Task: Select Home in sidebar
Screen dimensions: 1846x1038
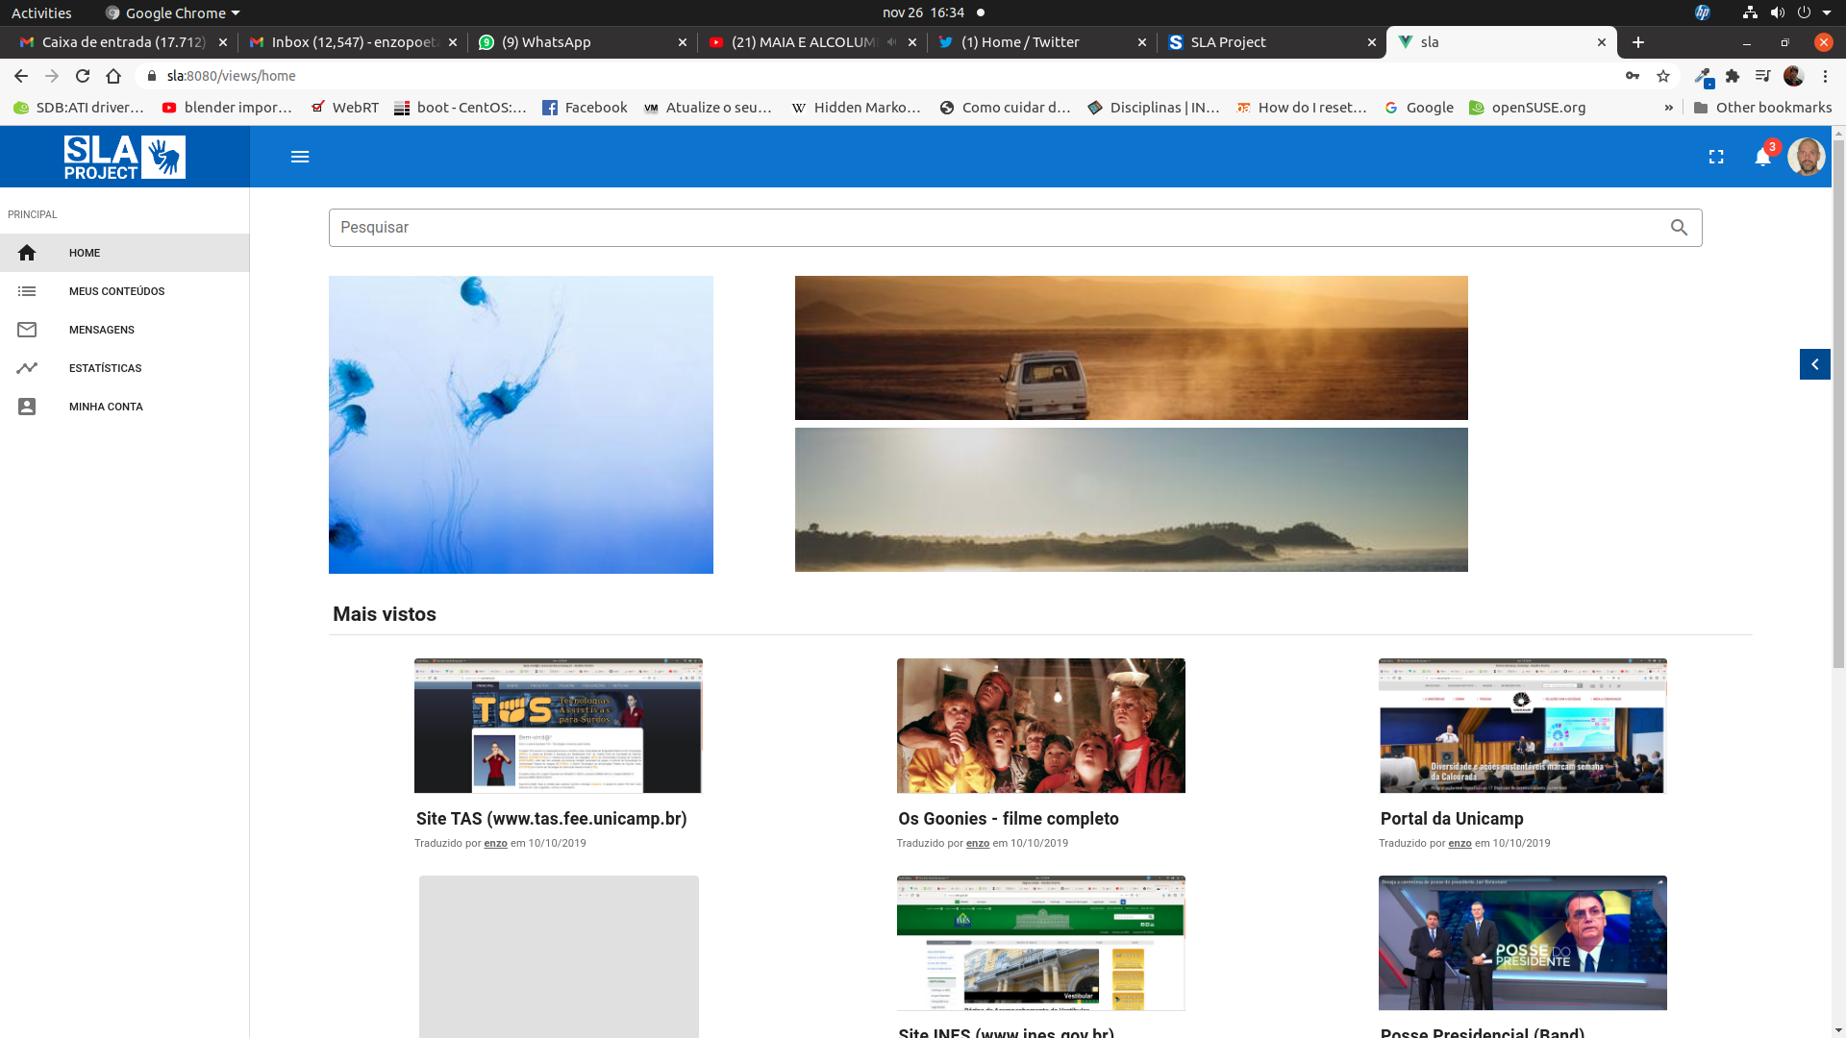Action: tap(85, 253)
